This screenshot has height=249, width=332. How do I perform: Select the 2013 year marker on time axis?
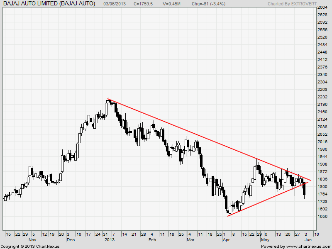pyautogui.click(x=109, y=240)
